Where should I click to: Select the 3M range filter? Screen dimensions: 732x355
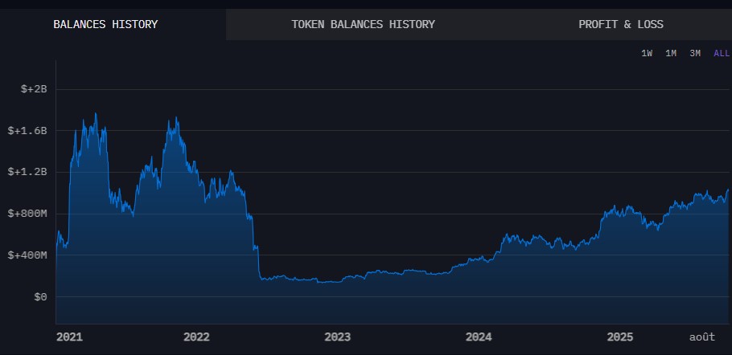pyautogui.click(x=695, y=53)
